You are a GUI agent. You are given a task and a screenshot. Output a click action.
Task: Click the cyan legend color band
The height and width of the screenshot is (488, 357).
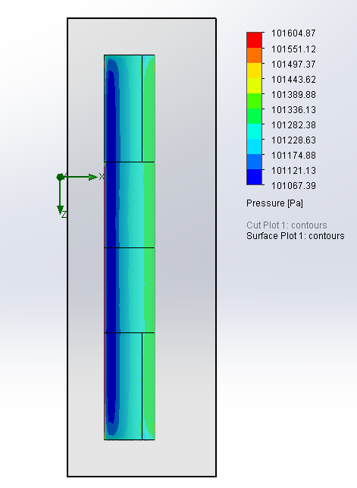coord(254,131)
